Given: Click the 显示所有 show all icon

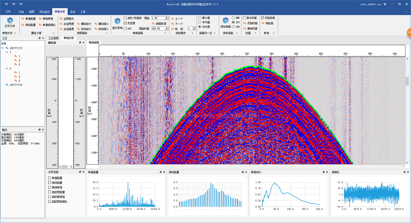Looking at the screenshot, I should click(x=117, y=21).
